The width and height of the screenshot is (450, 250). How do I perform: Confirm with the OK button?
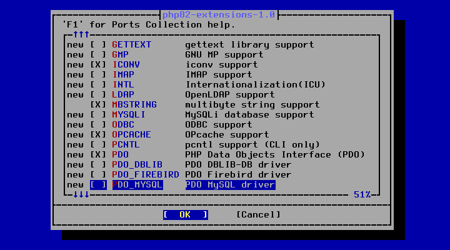(186, 215)
